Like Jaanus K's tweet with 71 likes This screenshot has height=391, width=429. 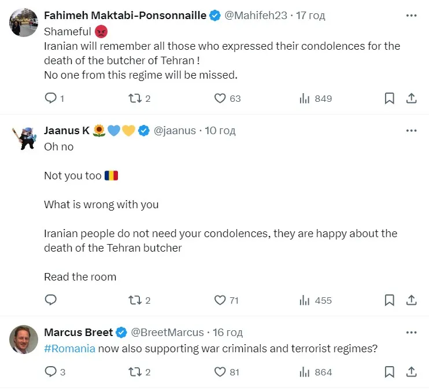[x=220, y=300]
